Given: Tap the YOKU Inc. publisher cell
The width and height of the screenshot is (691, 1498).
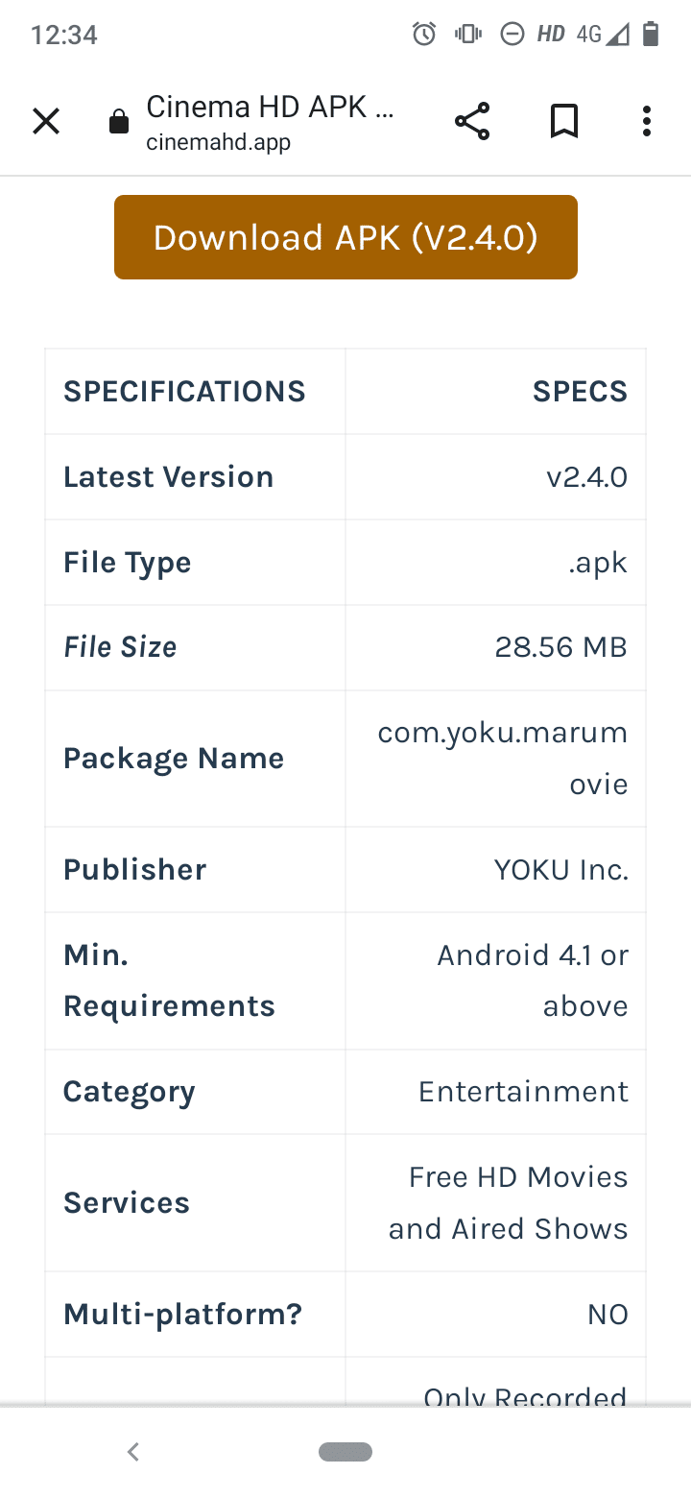Looking at the screenshot, I should 496,870.
